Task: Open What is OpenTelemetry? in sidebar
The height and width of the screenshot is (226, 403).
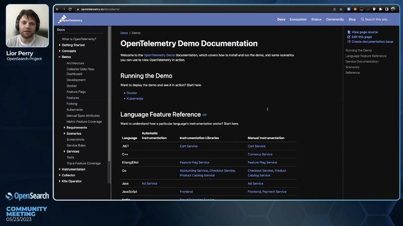Action: [x=79, y=39]
